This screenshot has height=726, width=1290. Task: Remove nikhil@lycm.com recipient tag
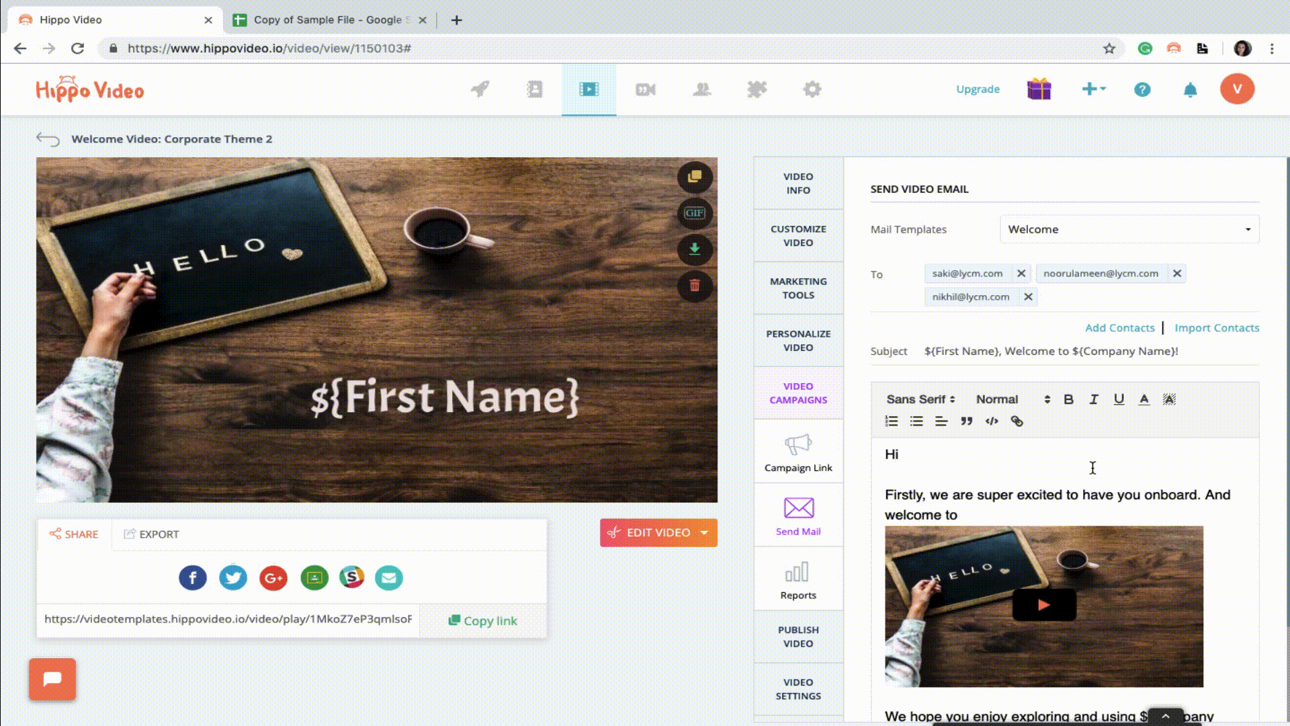point(1027,296)
